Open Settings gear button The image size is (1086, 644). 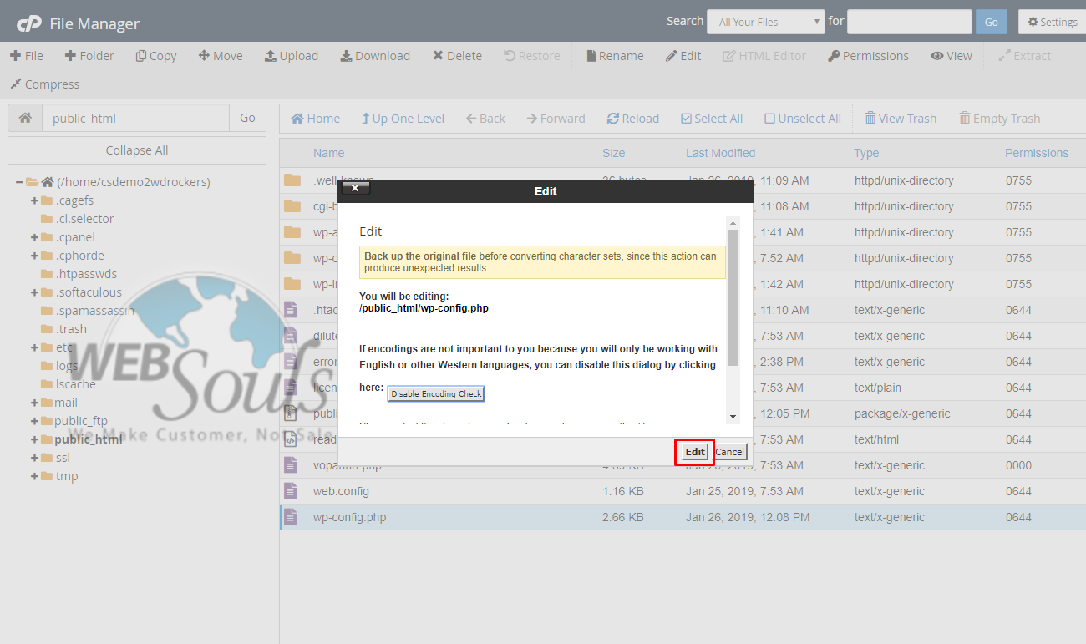[x=1053, y=22]
